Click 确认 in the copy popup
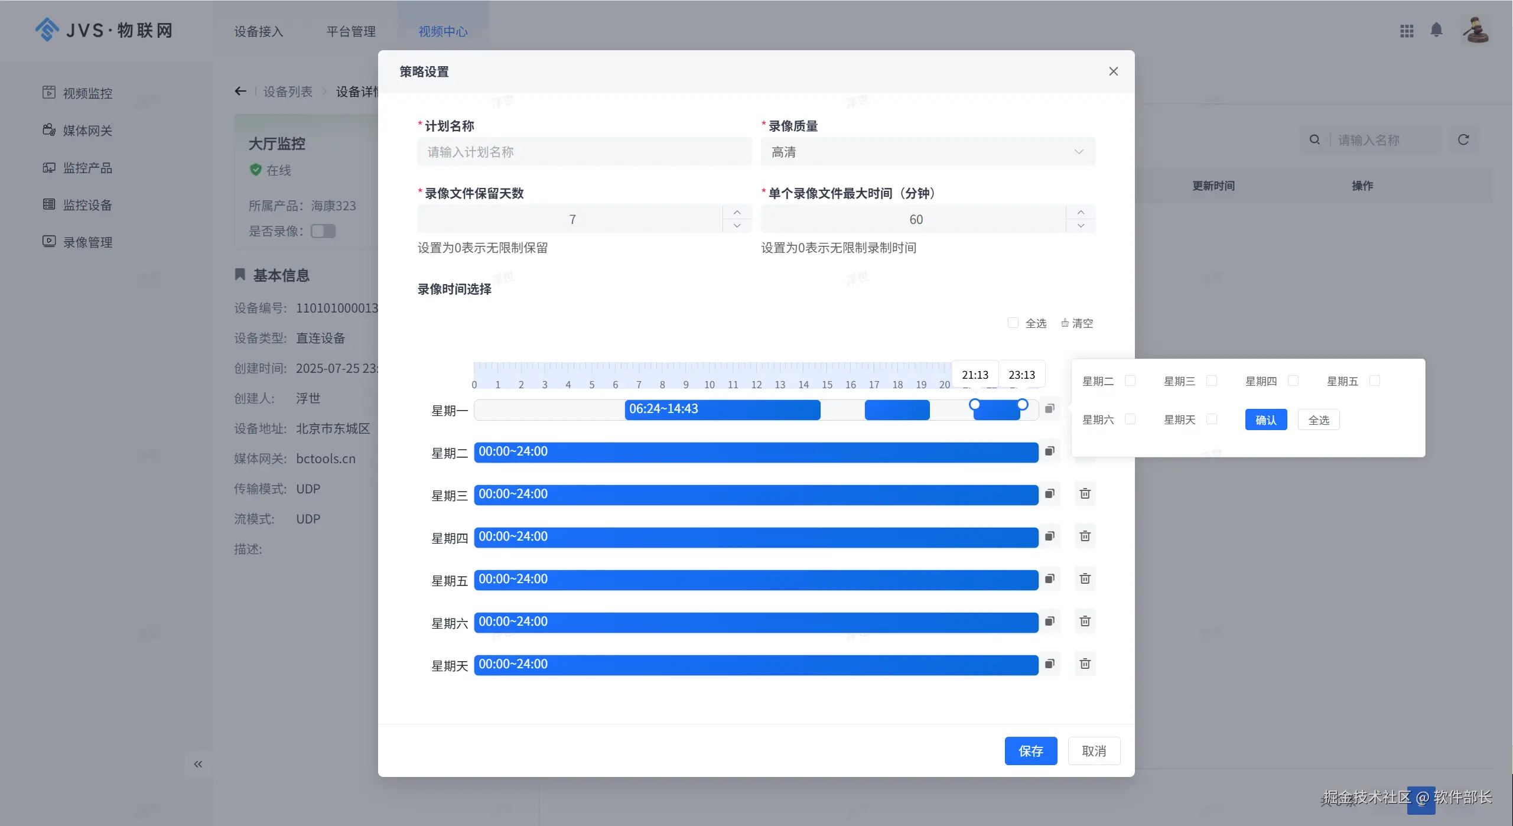The image size is (1513, 826). 1265,420
